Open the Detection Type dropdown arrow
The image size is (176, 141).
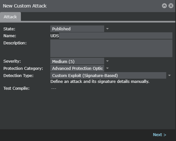coord(169,75)
